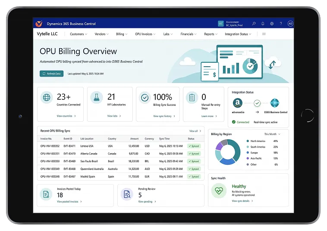Open the View posted invoices link
The image size is (327, 231).
69,202
